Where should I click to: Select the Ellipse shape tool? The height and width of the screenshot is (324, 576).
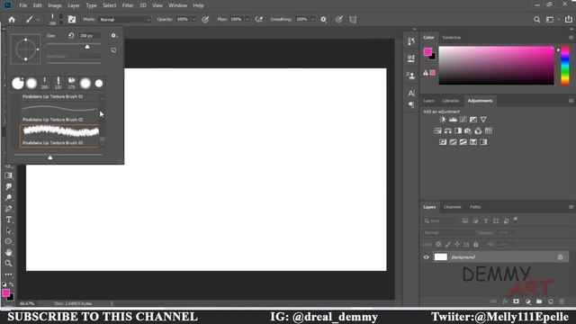click(8, 241)
